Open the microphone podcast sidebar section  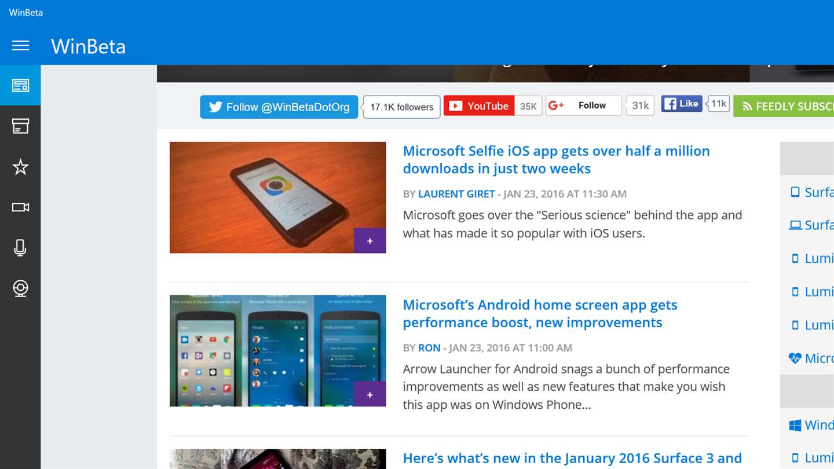[20, 248]
